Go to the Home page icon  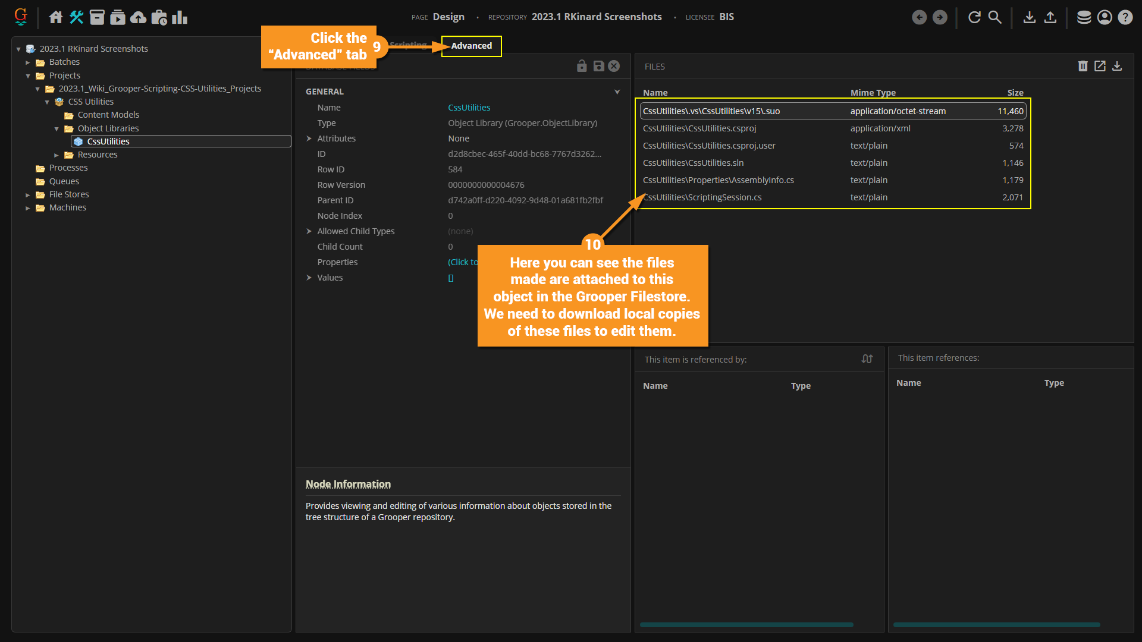[56, 17]
